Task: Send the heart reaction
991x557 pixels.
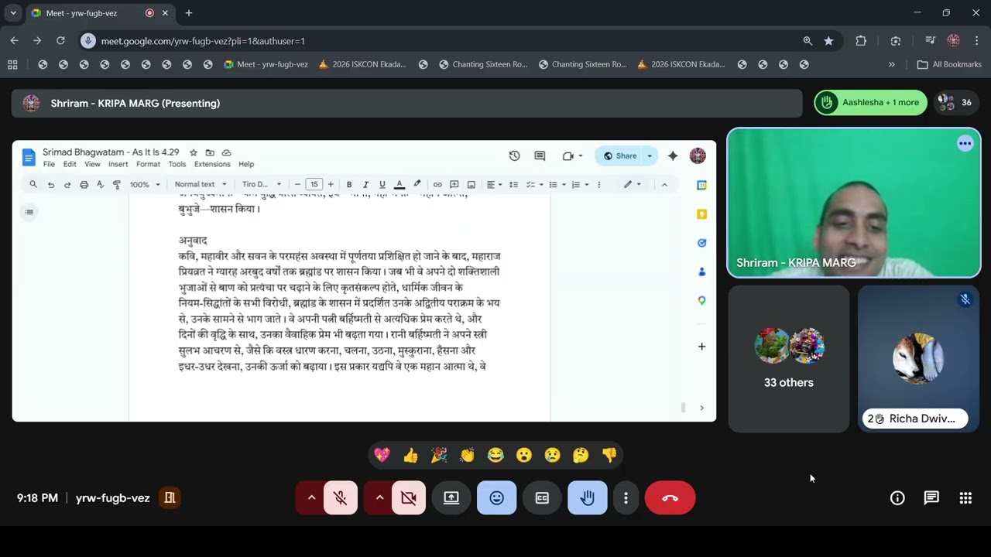Action: [382, 456]
